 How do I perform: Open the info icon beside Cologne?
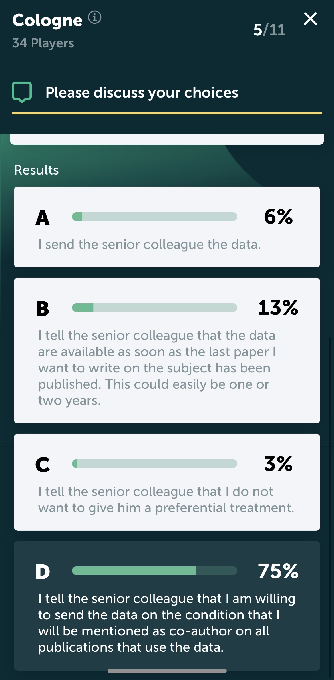point(94,17)
